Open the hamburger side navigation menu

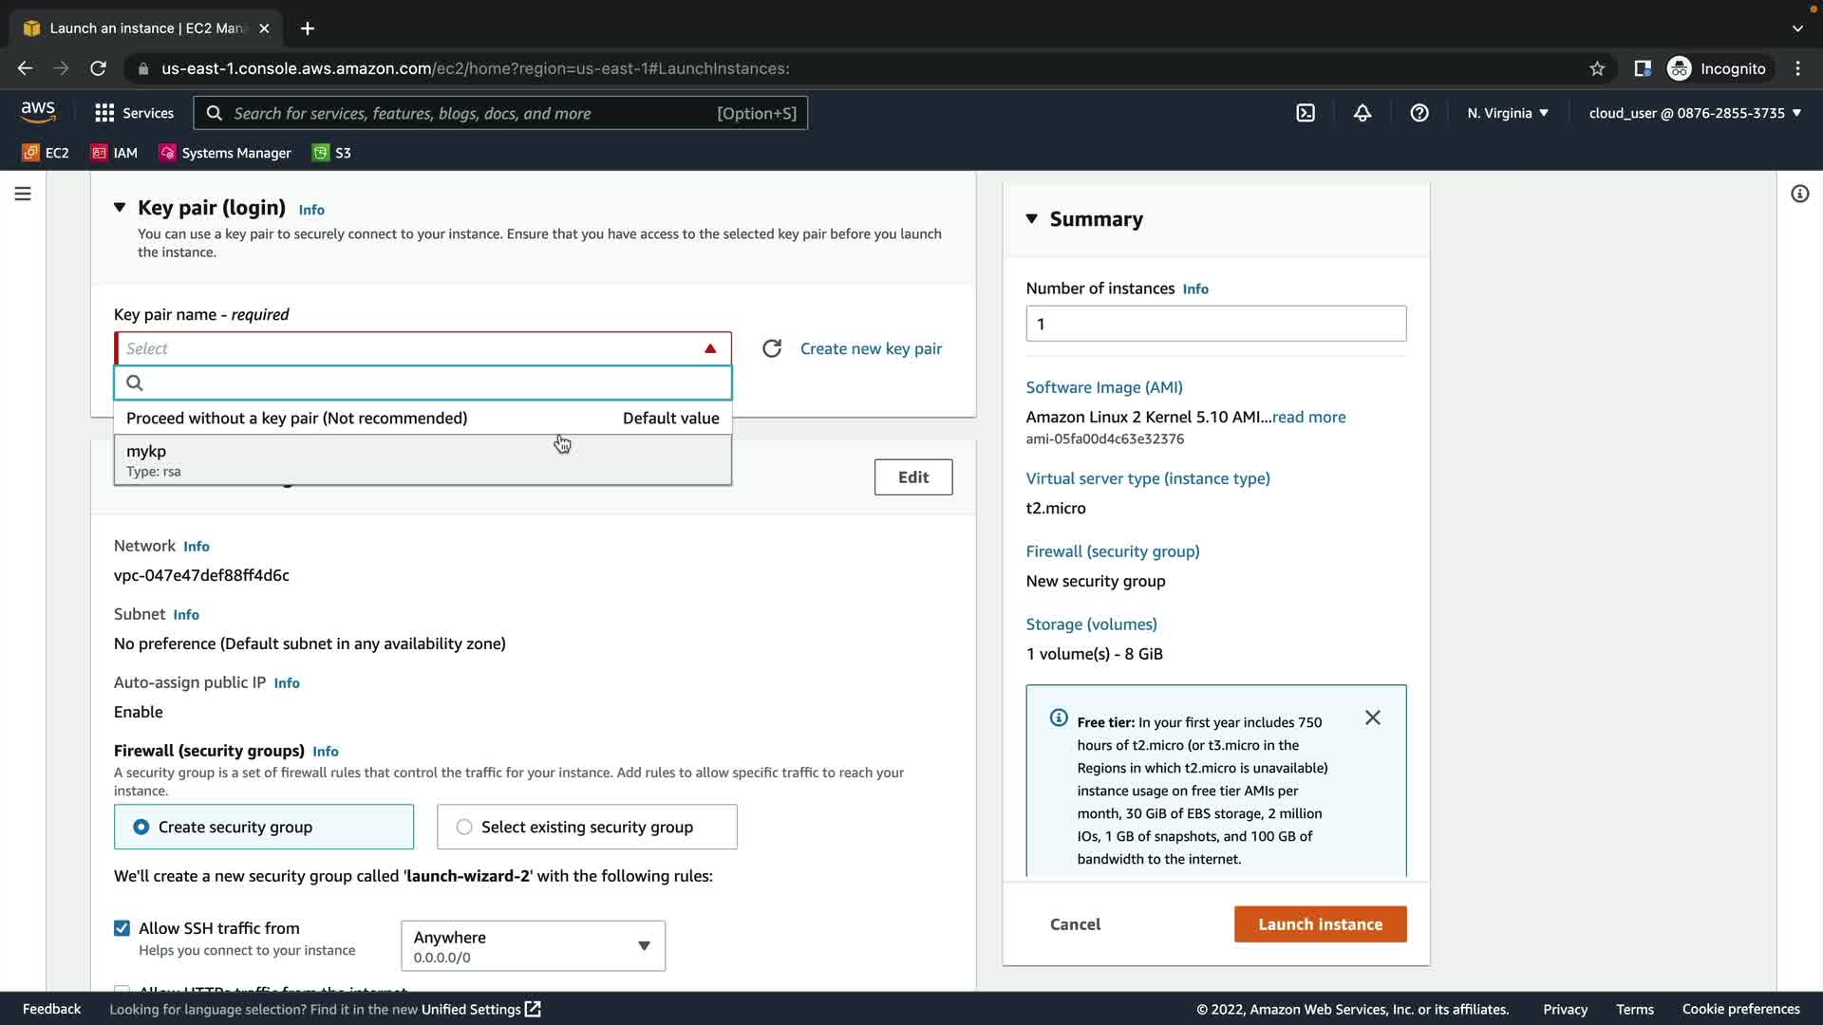tap(23, 194)
